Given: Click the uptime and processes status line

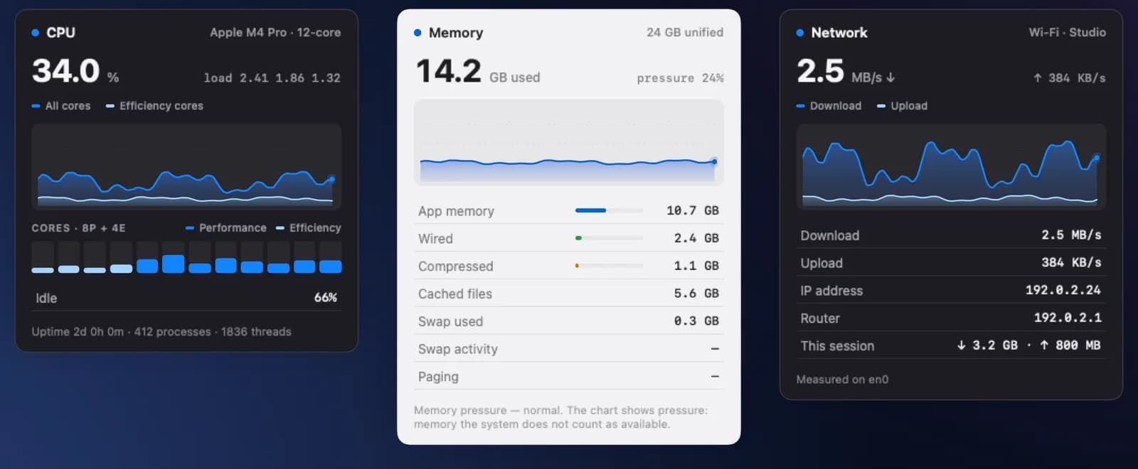Looking at the screenshot, I should 161,332.
